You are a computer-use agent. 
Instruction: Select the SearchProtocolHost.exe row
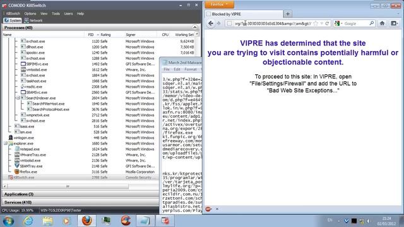(80, 109)
